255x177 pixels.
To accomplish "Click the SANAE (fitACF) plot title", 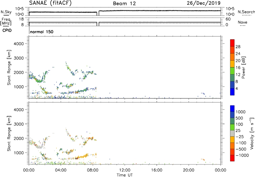I will tap(50, 3).
